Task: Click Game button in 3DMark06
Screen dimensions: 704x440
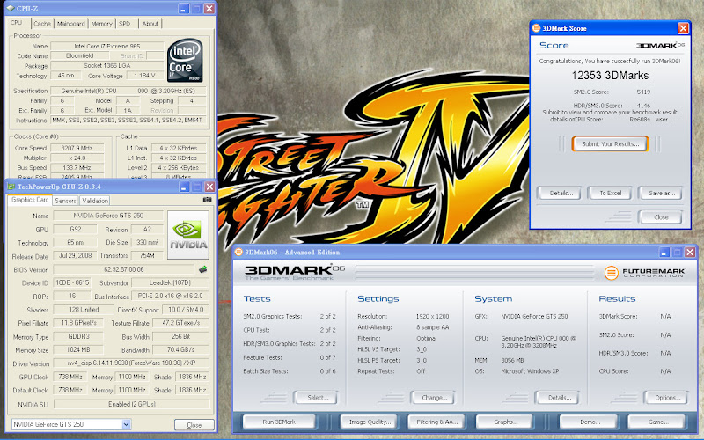Action: [x=656, y=422]
